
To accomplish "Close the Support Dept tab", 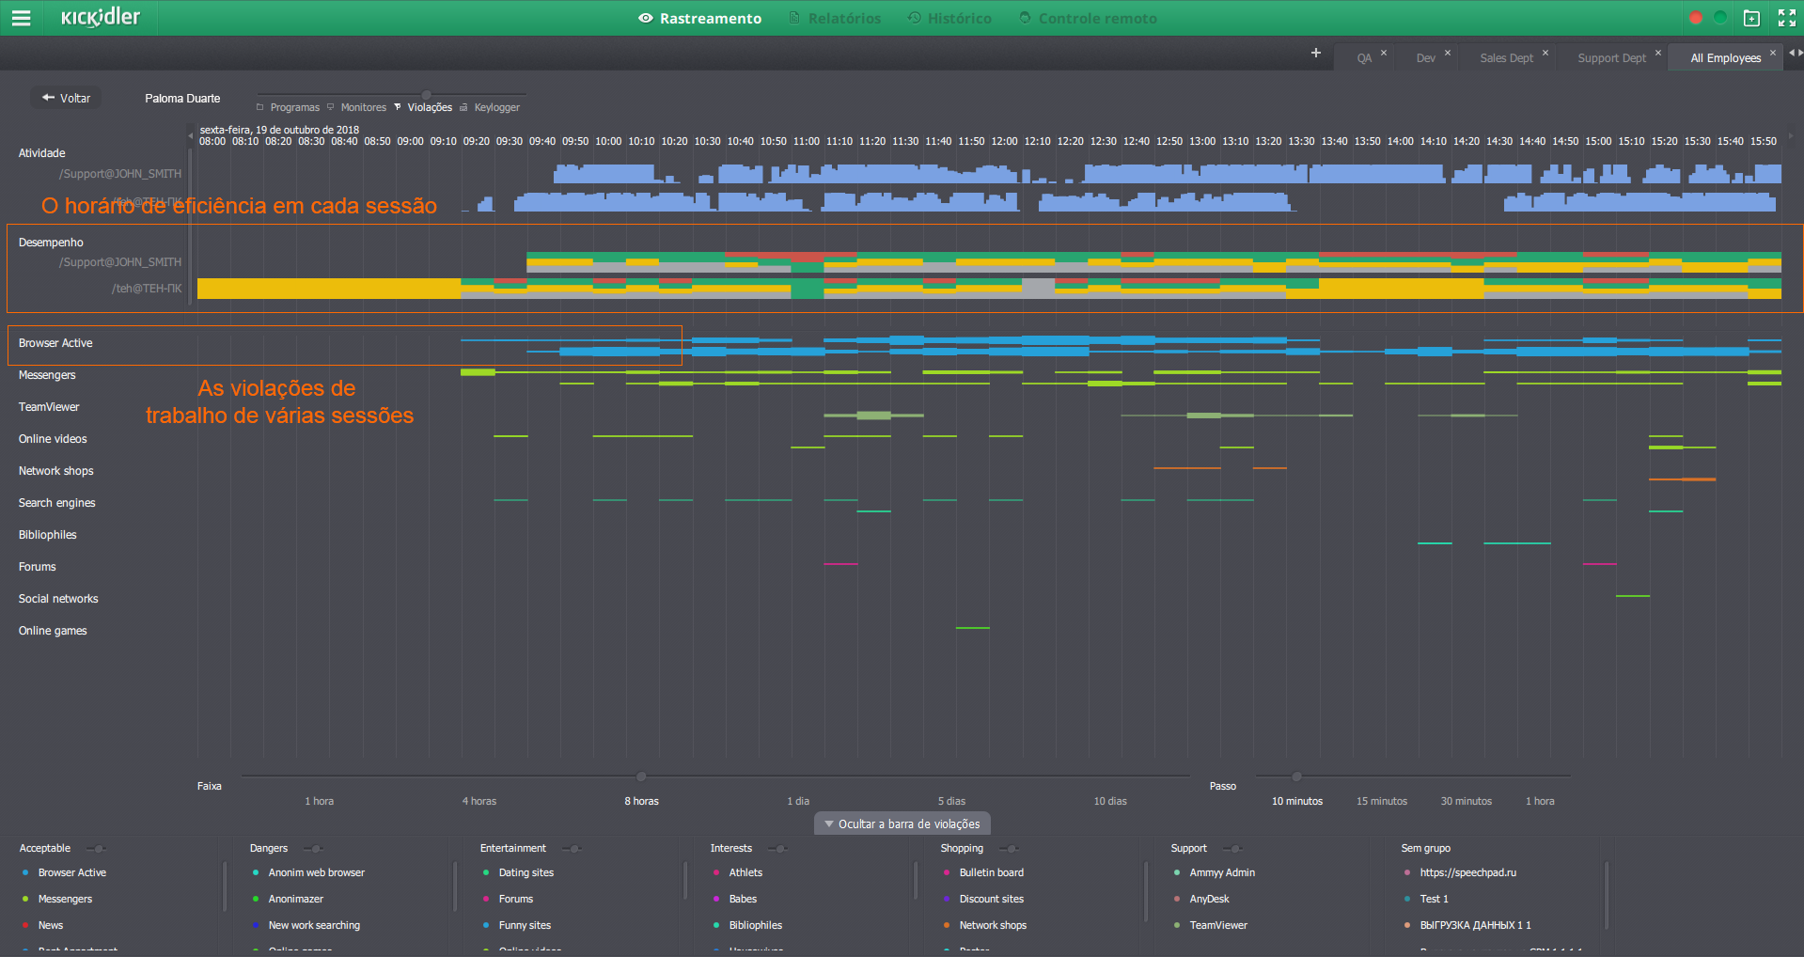I will tap(1658, 53).
